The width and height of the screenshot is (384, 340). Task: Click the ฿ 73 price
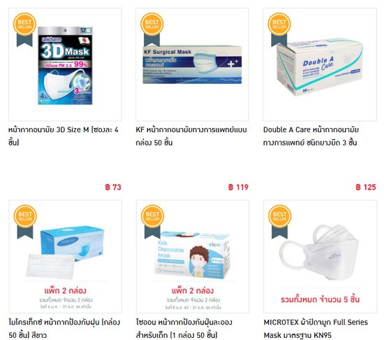click(x=113, y=187)
